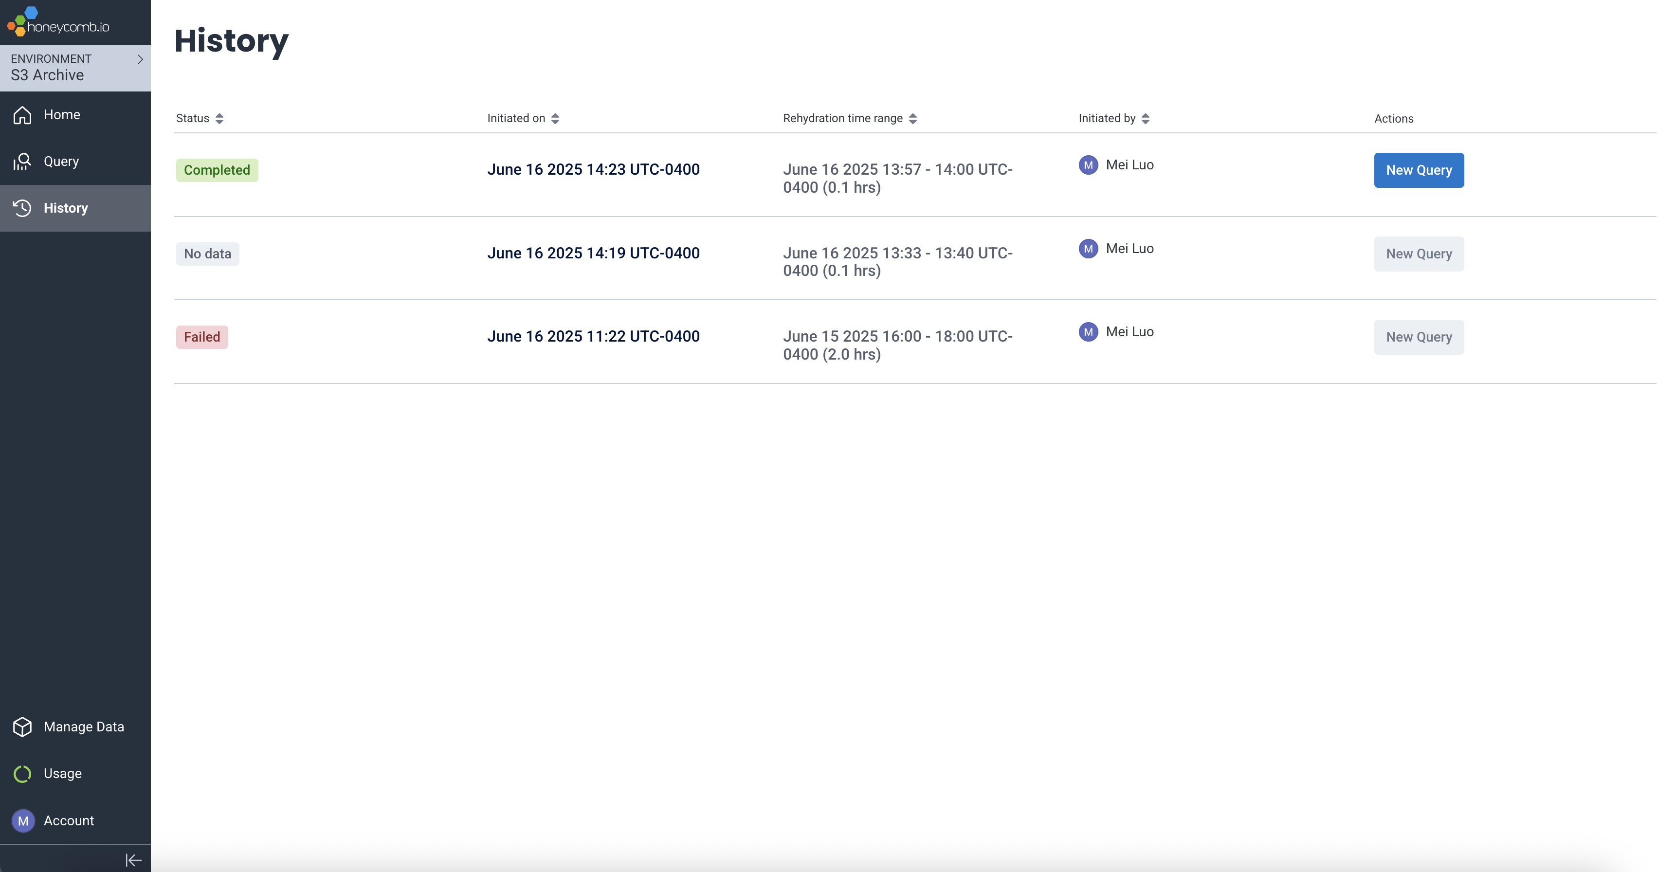Click time range June 16 13:33 - 13:40

pyautogui.click(x=898, y=262)
